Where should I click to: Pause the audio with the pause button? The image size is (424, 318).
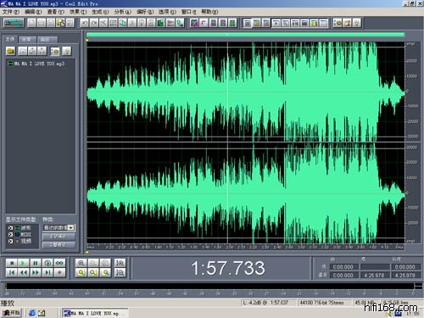coord(36,263)
